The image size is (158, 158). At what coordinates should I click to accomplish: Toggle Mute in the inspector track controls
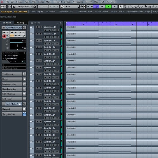pos(4,33)
